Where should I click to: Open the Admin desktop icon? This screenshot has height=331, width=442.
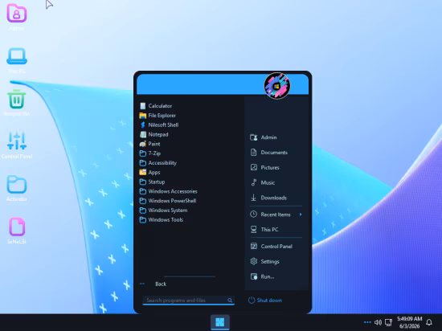[x=17, y=17]
